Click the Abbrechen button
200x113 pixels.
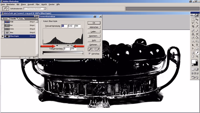click(x=94, y=27)
